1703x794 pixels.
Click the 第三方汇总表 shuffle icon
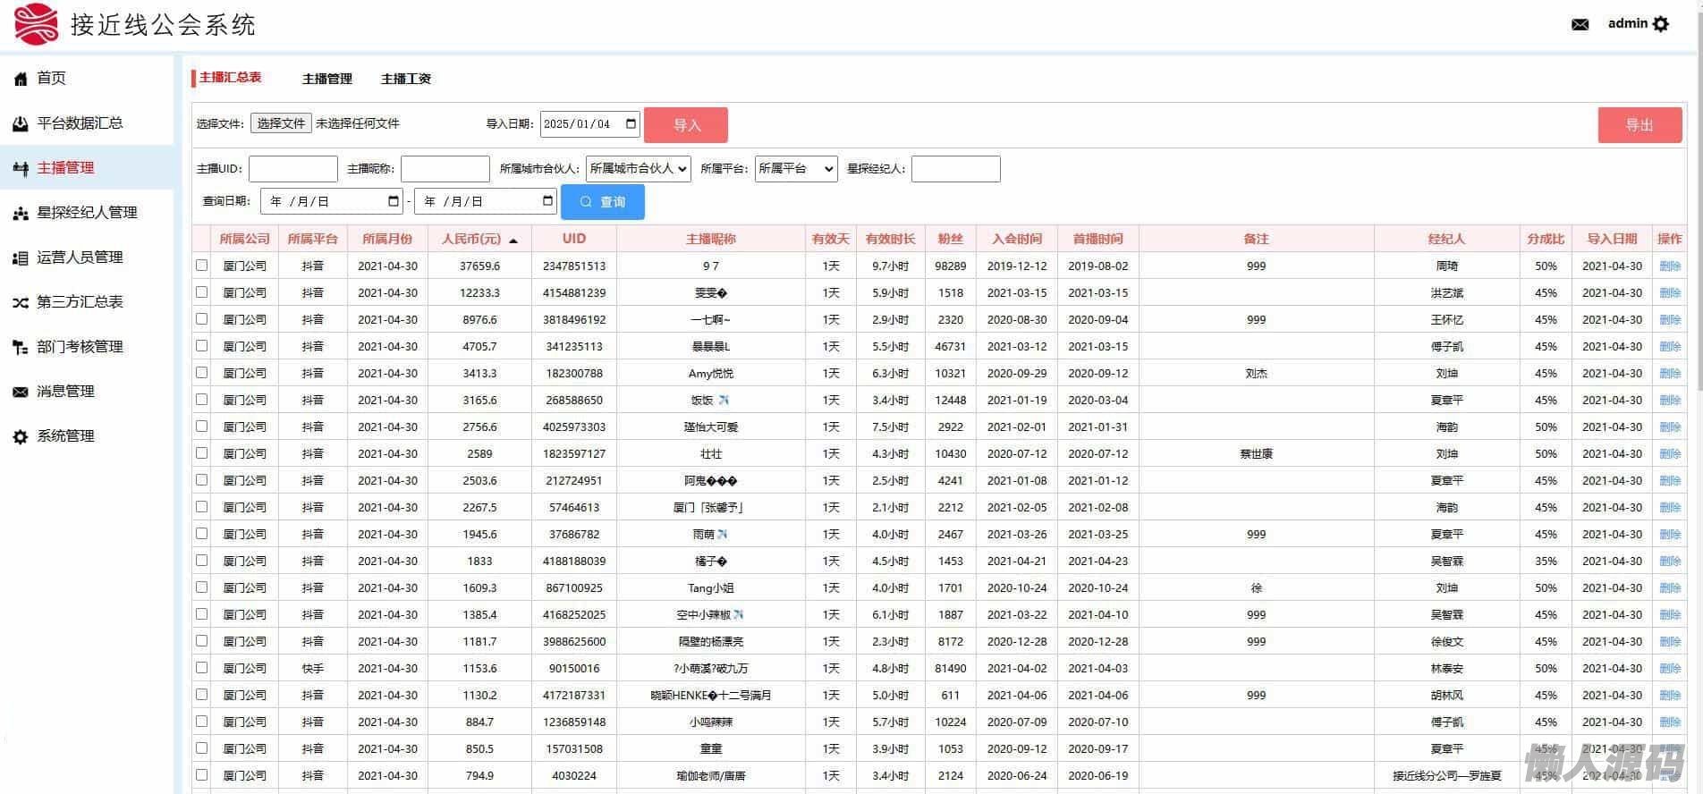coord(21,303)
